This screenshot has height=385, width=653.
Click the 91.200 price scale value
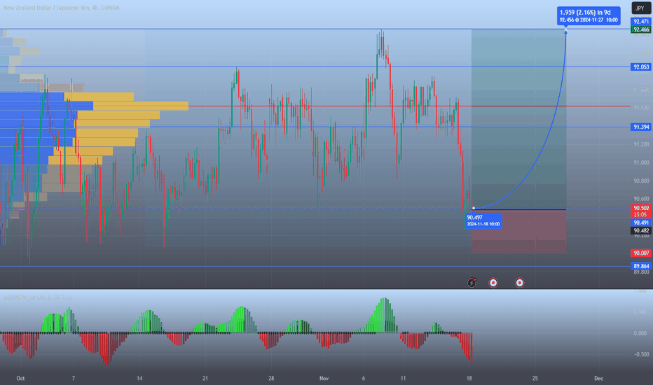coord(641,144)
